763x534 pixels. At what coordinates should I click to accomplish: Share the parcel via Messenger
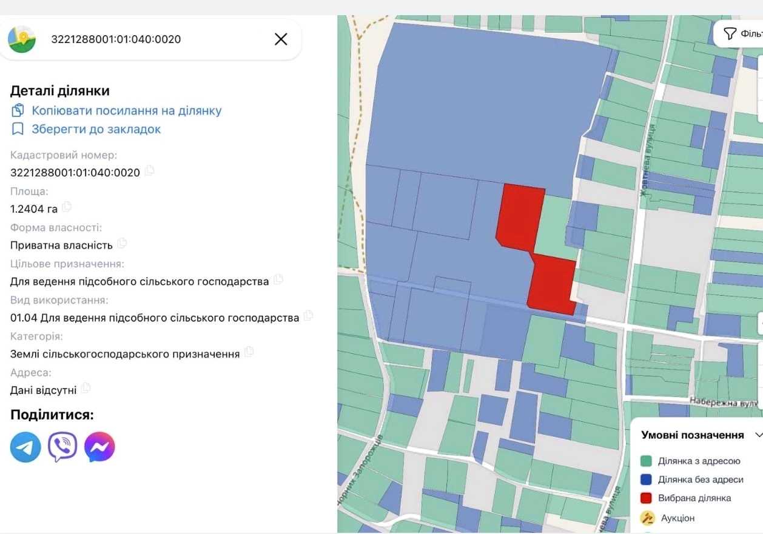coord(99,447)
